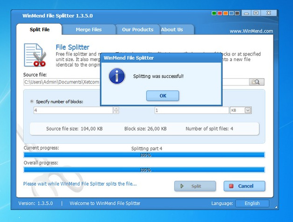Click the red stop icon on Cancel
This screenshot has width=293, height=222.
[x=231, y=186]
